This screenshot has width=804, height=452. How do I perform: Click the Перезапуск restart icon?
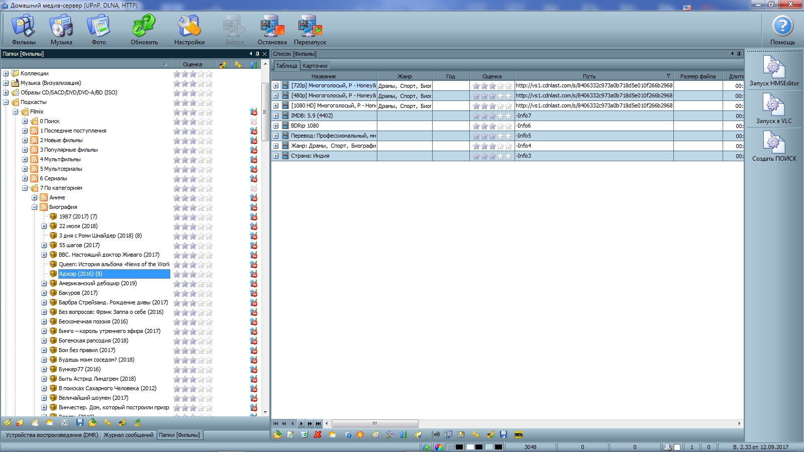(310, 30)
